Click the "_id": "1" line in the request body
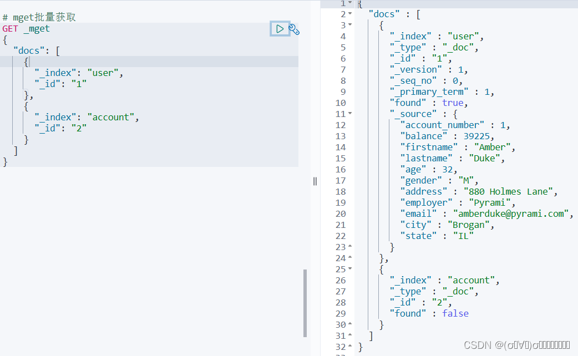Screen dimensions: 578x356 [60, 84]
